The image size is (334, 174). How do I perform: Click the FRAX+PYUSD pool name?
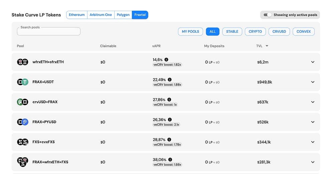tap(44, 122)
